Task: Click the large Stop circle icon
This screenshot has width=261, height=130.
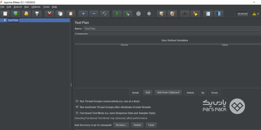Action: click(138, 14)
